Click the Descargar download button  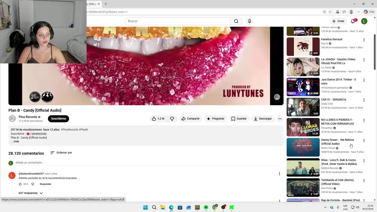(x=263, y=119)
